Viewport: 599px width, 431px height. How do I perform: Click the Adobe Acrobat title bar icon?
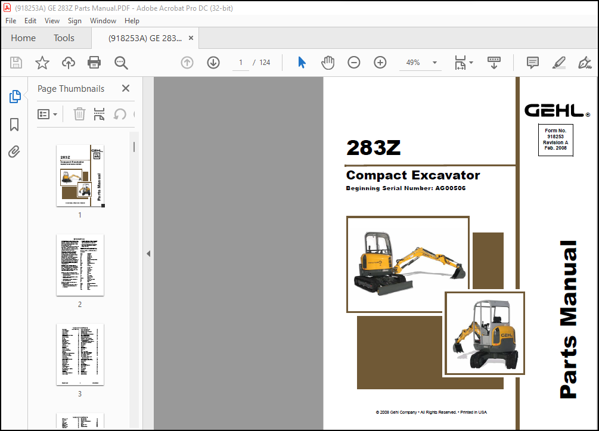coord(7,8)
